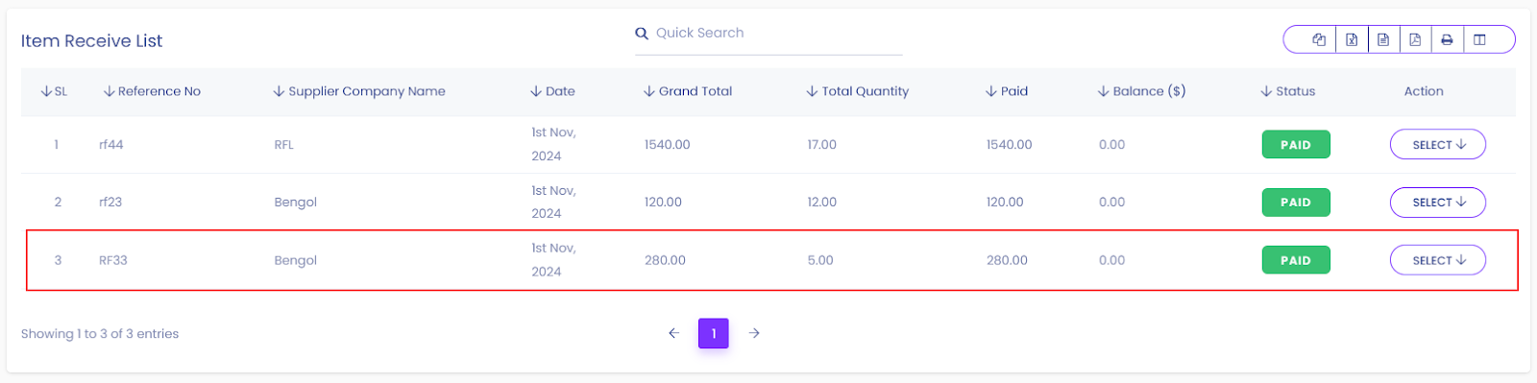Click PAID status badge for RF33
The width and height of the screenshot is (1537, 383).
1296,260
